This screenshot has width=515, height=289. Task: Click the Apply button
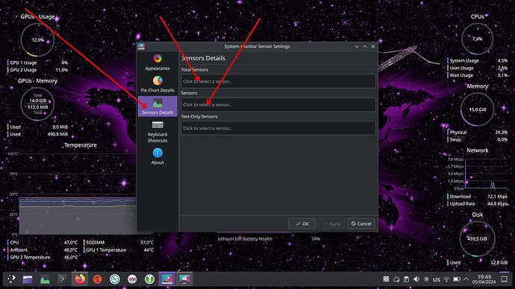[331, 223]
